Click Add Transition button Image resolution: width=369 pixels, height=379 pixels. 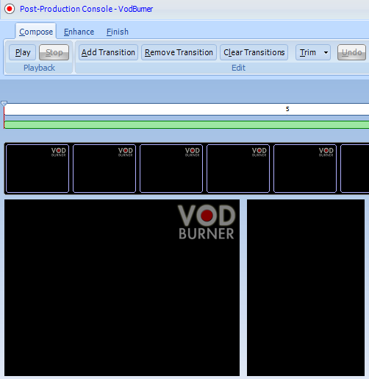pos(108,52)
